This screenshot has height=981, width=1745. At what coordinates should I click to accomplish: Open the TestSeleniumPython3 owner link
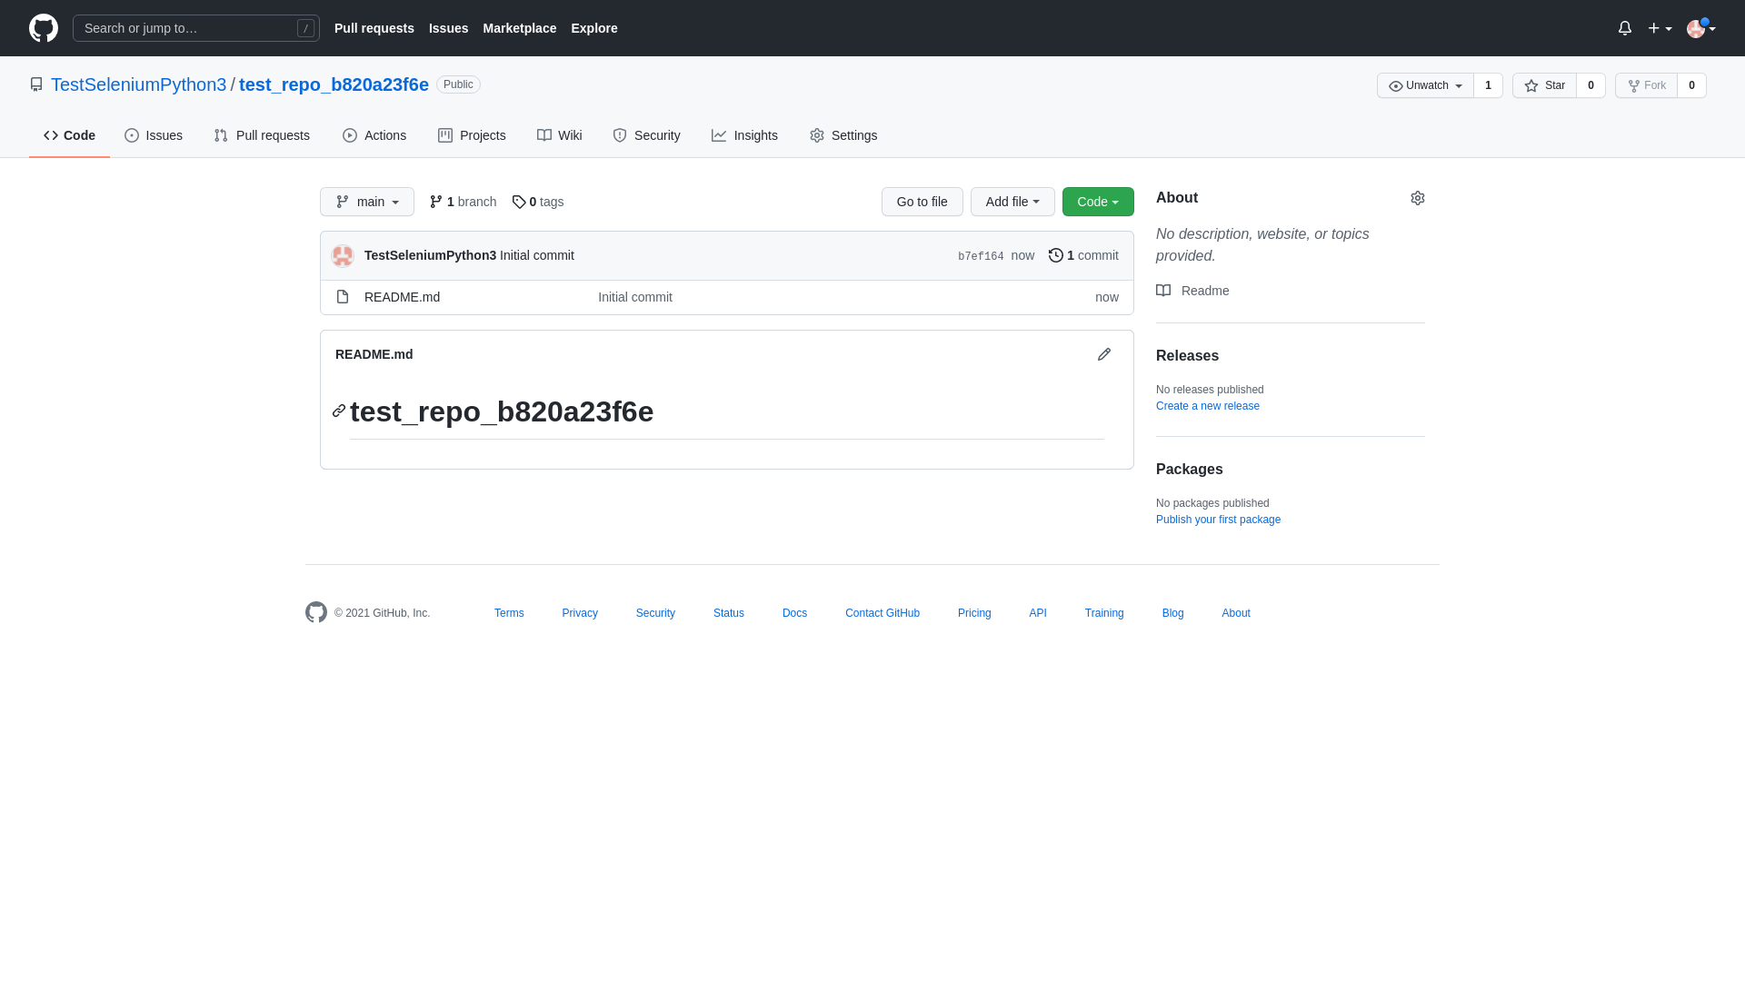pos(138,84)
